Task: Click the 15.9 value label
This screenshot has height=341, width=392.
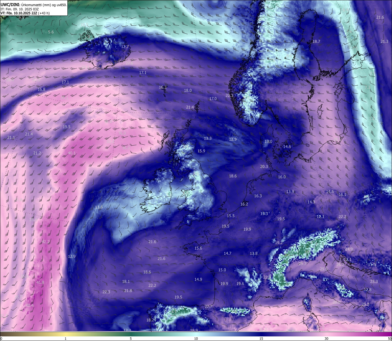Action: point(201,151)
